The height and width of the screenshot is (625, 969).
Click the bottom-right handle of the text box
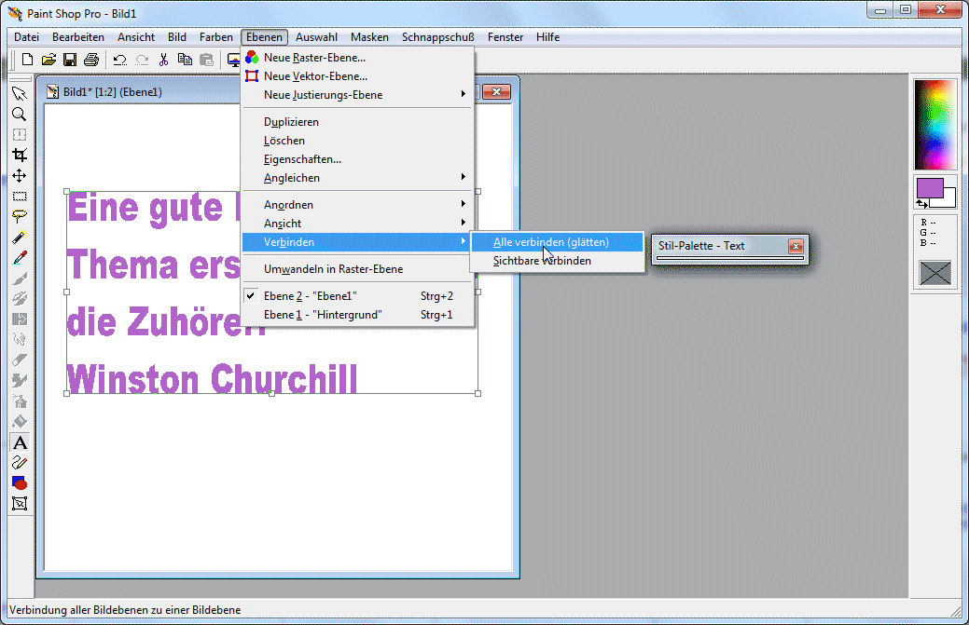coord(478,393)
